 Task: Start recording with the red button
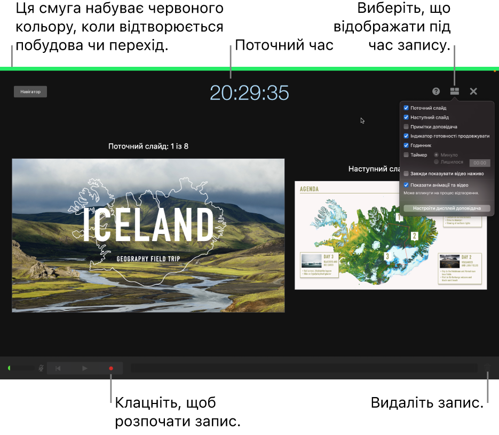point(111,368)
